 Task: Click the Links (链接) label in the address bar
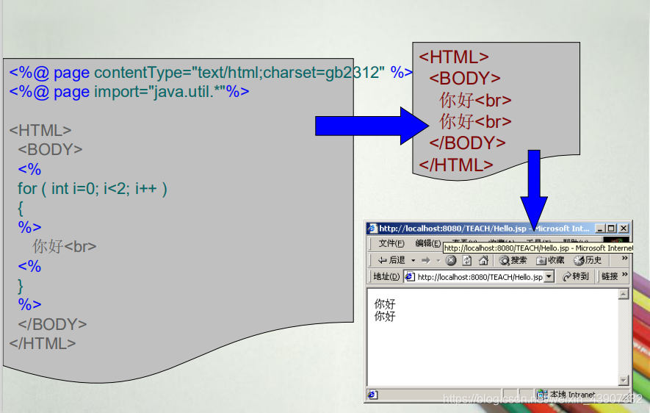click(x=610, y=276)
